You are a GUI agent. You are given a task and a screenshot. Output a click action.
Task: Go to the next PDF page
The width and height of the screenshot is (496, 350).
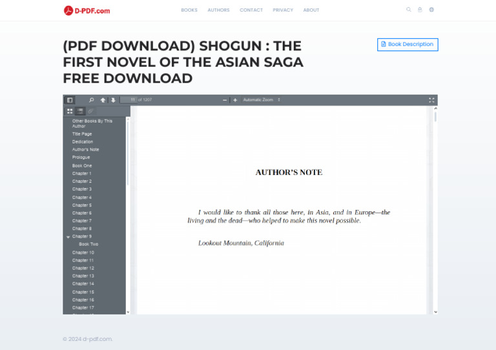113,100
